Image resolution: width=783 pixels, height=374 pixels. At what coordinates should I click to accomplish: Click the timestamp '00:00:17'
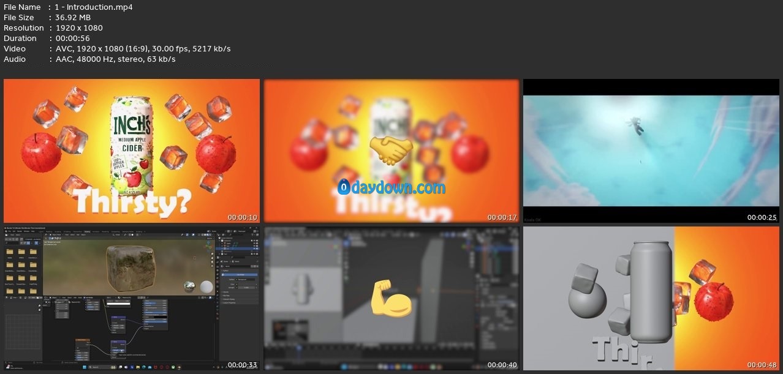pos(502,217)
